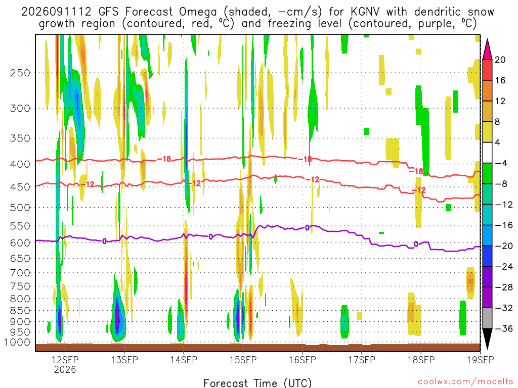Viewport: 518px width, 388px height.
Task: Click the purple 0 freezing level label near 16SEP
Action: pos(307,228)
